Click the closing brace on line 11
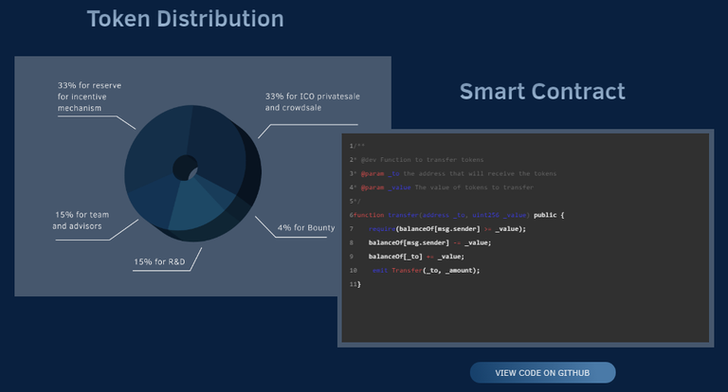Image resolution: width=728 pixels, height=392 pixels. (359, 284)
